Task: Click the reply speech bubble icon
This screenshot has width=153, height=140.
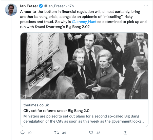Action: click(23, 132)
